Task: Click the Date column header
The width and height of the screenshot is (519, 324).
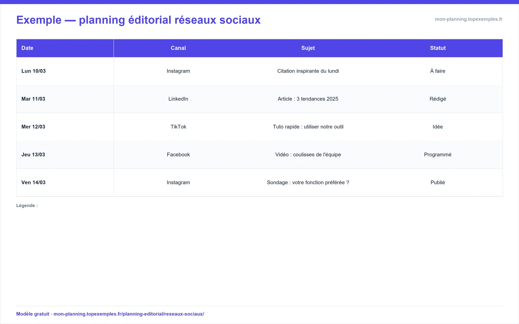Action: pos(65,48)
